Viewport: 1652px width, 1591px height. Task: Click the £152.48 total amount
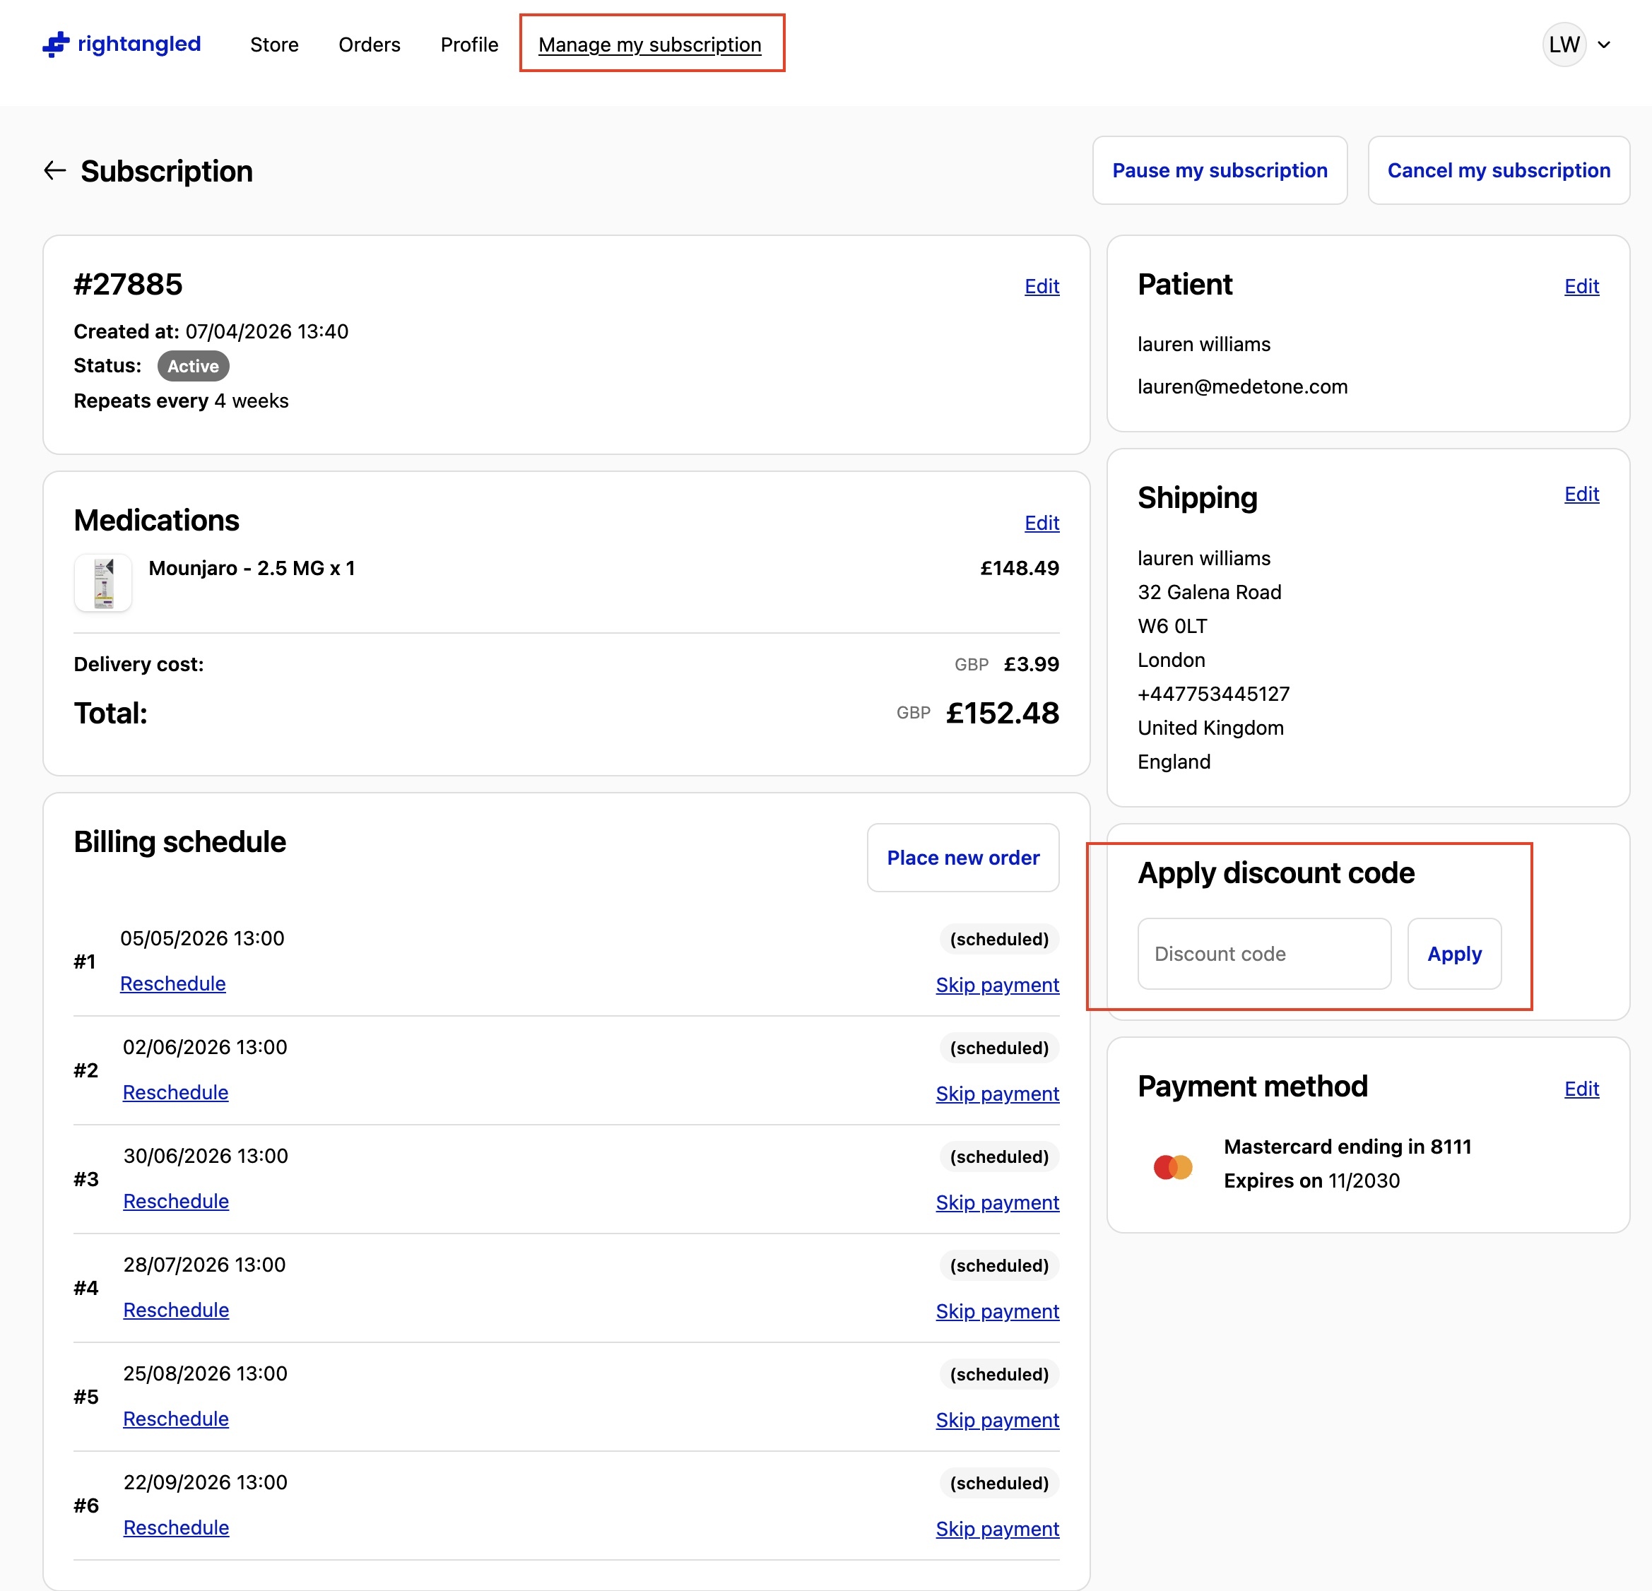(x=1002, y=713)
